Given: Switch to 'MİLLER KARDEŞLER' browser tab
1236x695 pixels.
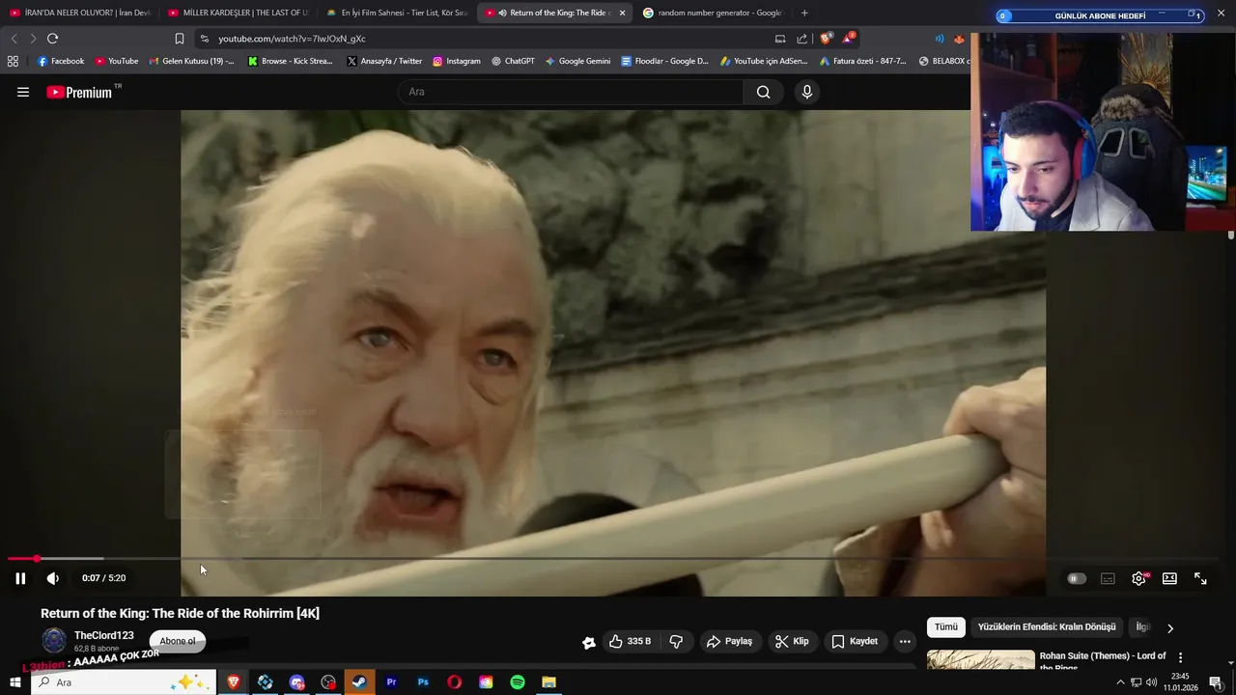Looking at the screenshot, I should click(x=239, y=13).
